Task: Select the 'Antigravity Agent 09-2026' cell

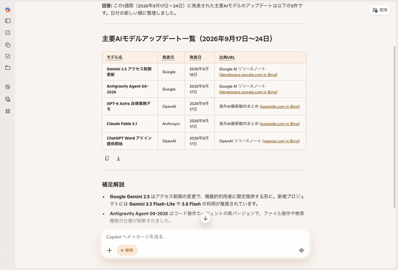Action: coord(130,89)
